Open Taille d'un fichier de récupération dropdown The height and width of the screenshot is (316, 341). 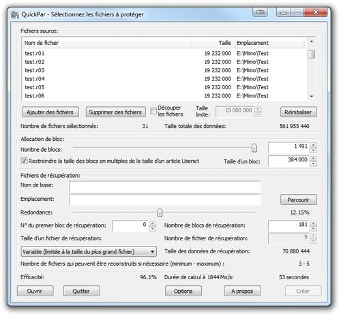(x=89, y=251)
